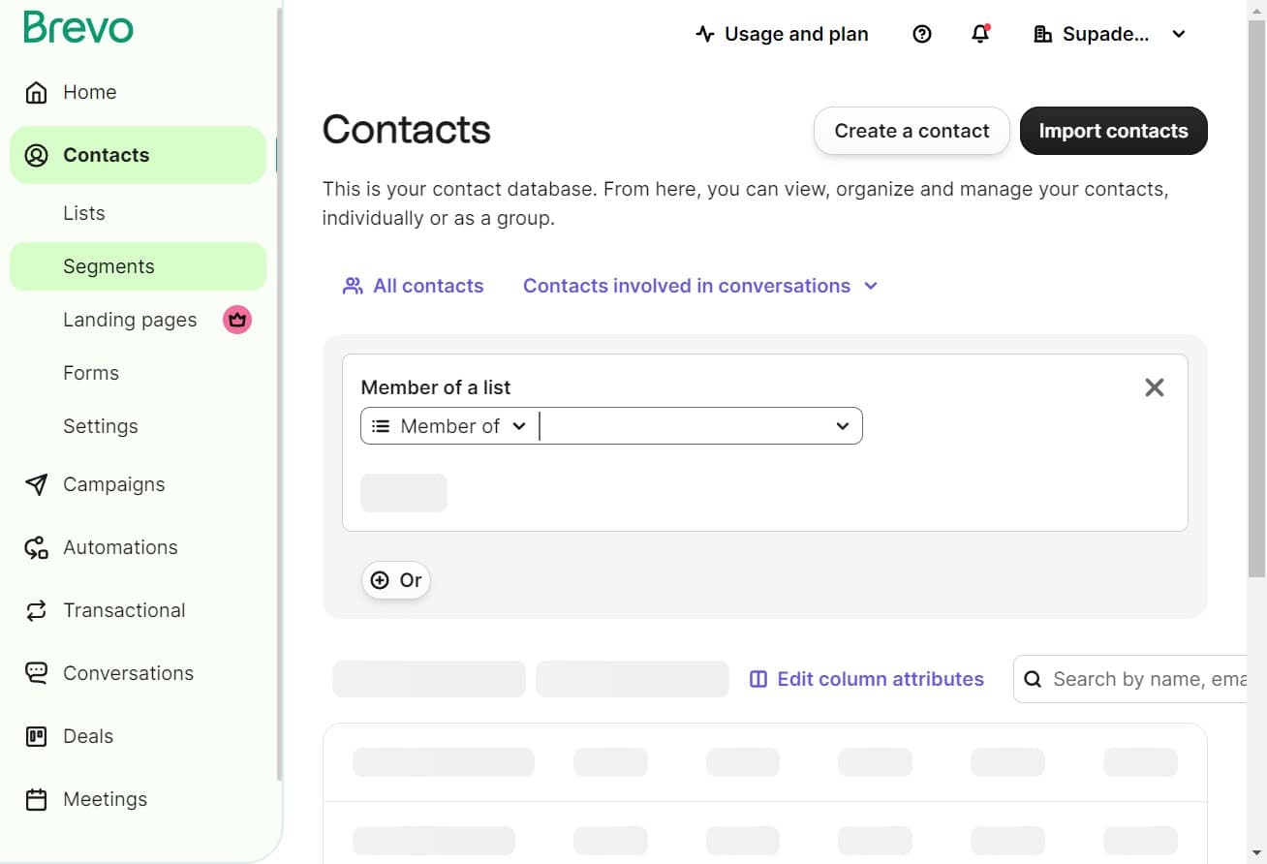
Task: Click the Meetings calendar icon
Action: [36, 799]
